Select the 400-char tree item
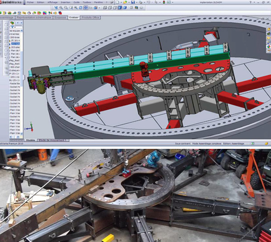271x242 pixels. click(15, 67)
